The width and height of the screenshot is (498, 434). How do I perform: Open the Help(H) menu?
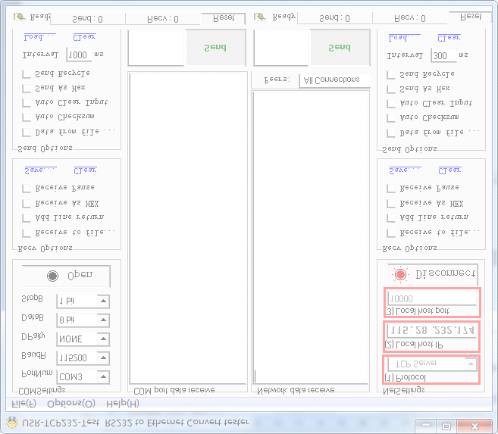coord(123,404)
